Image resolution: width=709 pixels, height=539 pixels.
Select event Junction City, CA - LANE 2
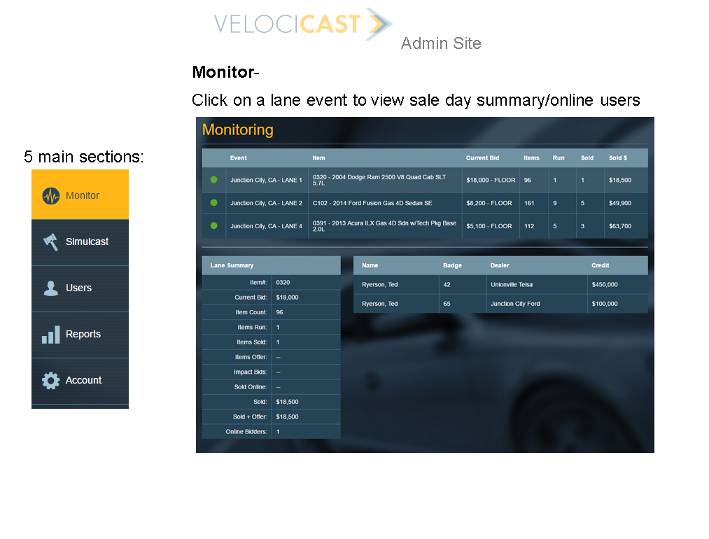[x=266, y=203]
